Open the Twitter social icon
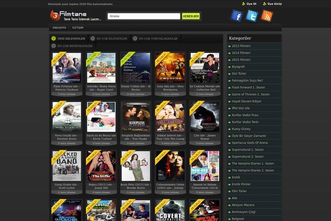331x221 pixels. point(252,15)
